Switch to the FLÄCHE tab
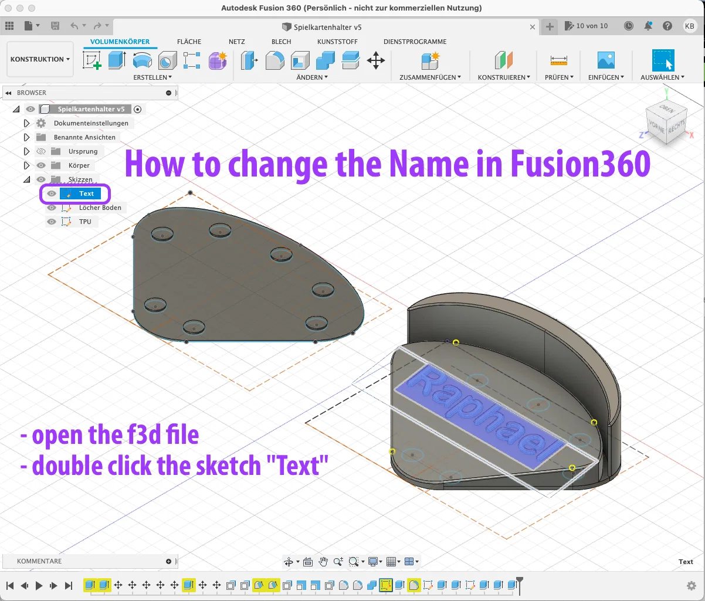 pyautogui.click(x=189, y=42)
